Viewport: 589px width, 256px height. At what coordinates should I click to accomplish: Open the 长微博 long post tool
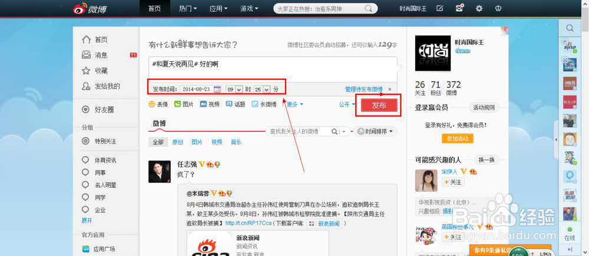pos(264,104)
